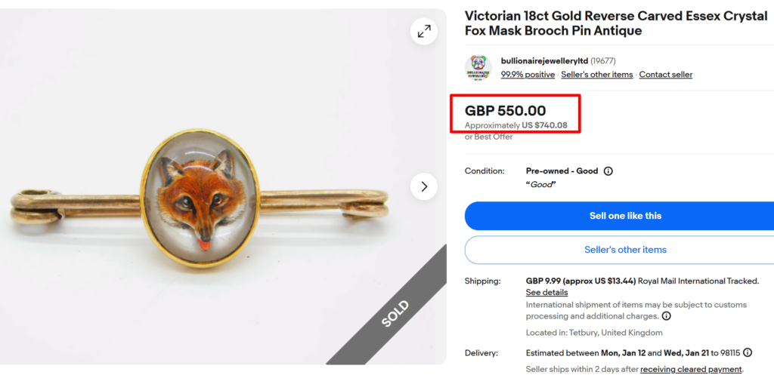Screen dimensions: 774x375
Task: Click the SOLD banner on the image
Action: tap(395, 312)
